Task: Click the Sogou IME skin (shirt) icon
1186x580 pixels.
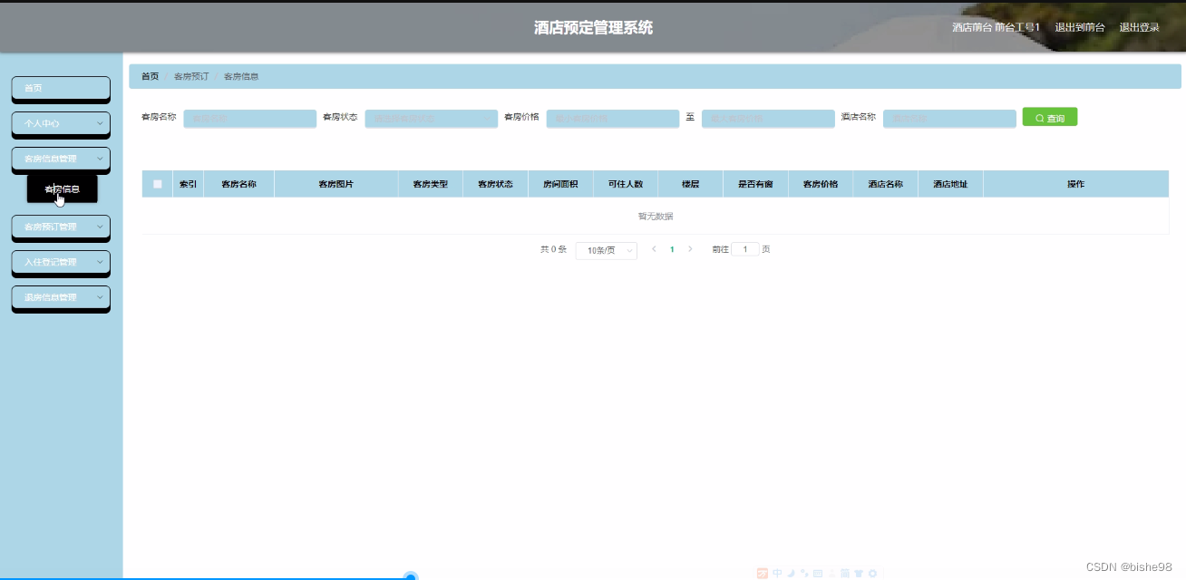Action: pyautogui.click(x=858, y=573)
